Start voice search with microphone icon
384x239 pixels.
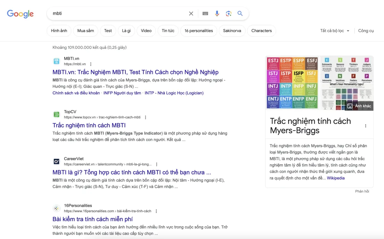pyautogui.click(x=217, y=13)
